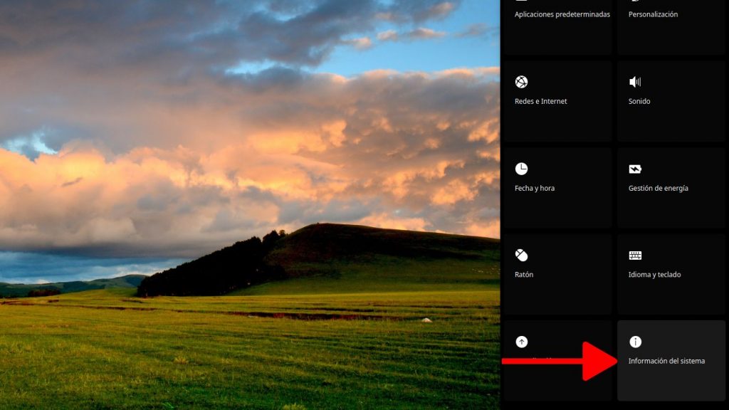729x410 pixels.
Task: Select the Ratón text label
Action: tap(524, 274)
